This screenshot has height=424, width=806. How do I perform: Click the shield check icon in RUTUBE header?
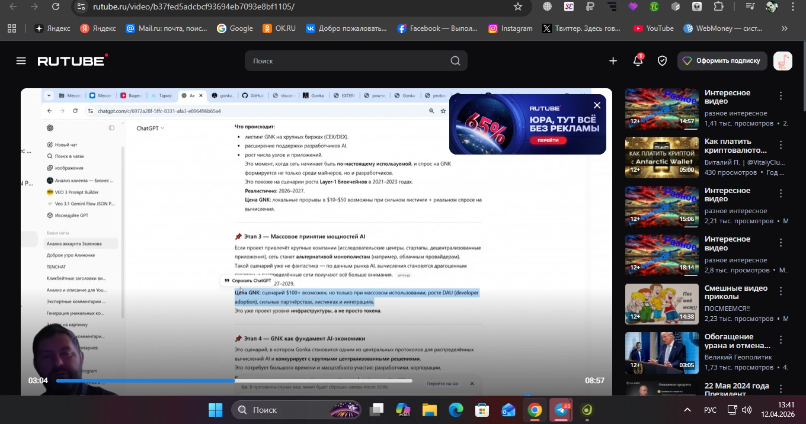pyautogui.click(x=663, y=61)
